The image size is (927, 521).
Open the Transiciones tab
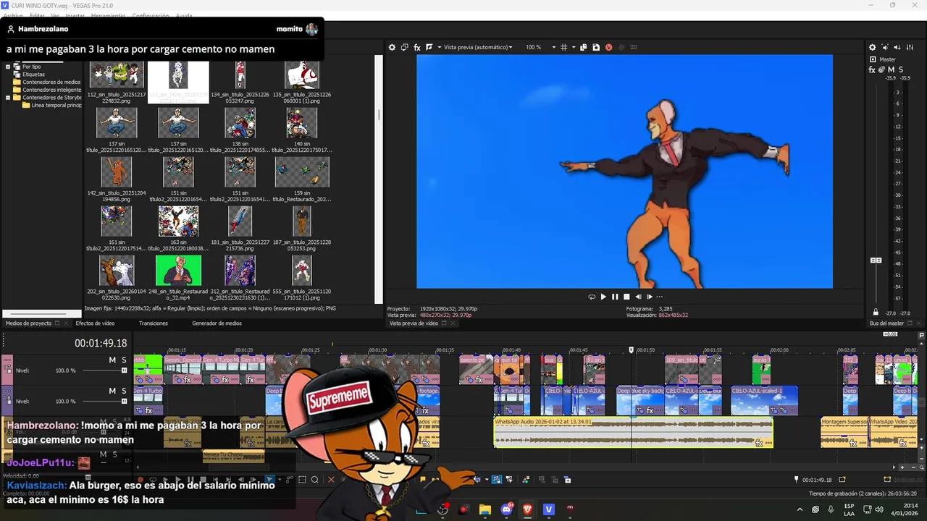pos(154,323)
